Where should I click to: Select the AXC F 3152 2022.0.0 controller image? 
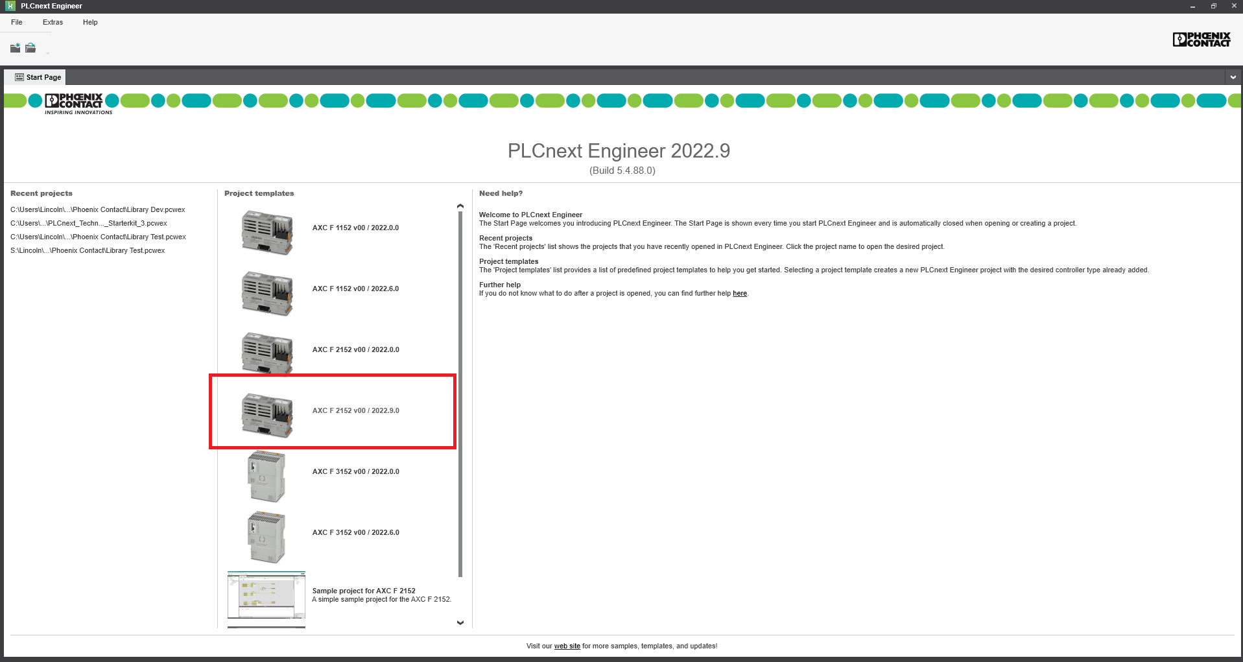point(266,475)
